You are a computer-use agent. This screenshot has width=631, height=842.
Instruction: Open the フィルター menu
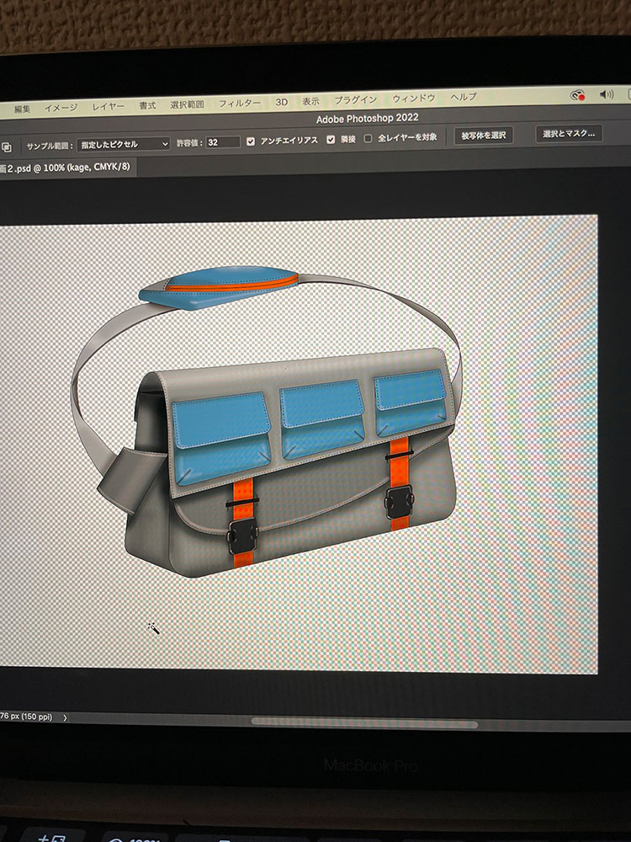(x=240, y=103)
